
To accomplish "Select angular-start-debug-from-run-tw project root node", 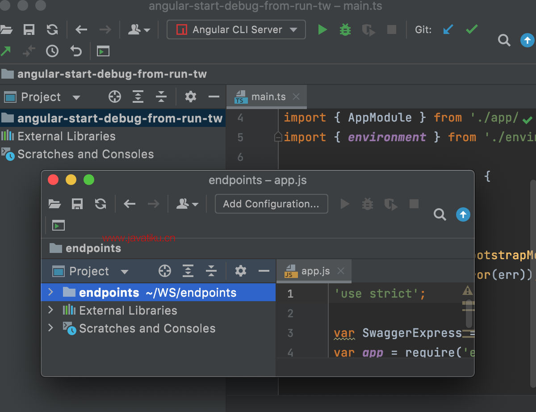I will pyautogui.click(x=113, y=118).
